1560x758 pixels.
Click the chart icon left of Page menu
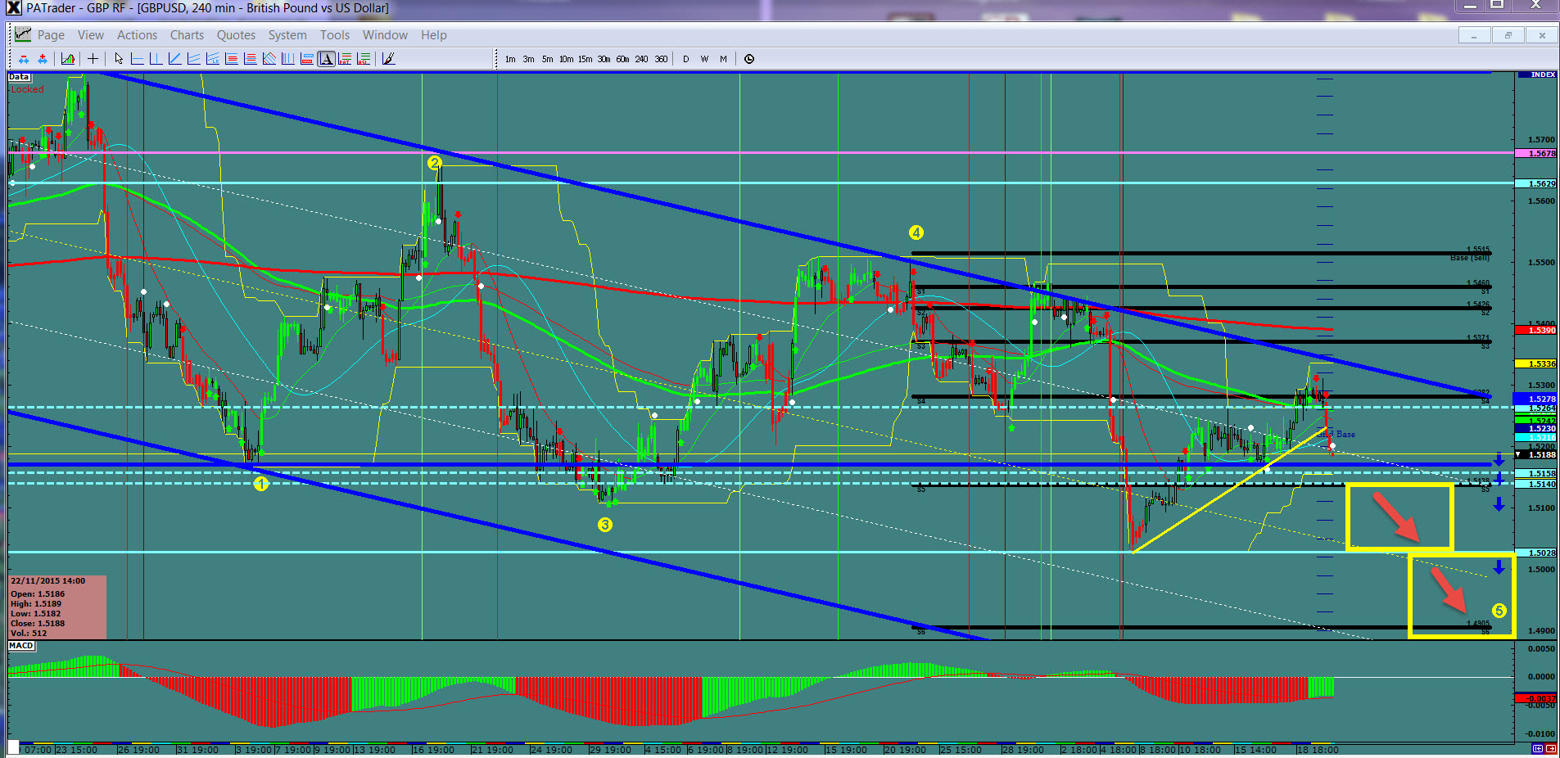(23, 34)
